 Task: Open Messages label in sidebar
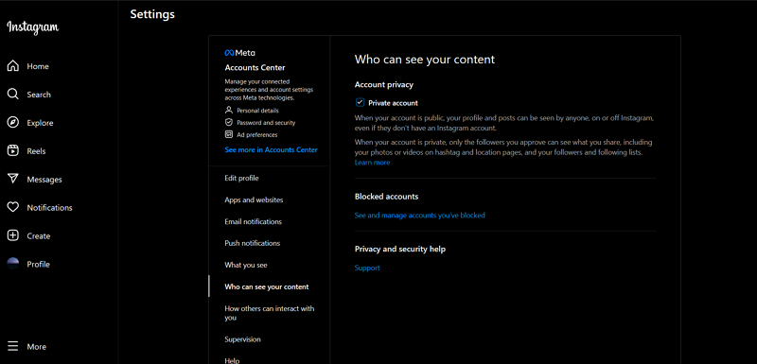(x=44, y=180)
